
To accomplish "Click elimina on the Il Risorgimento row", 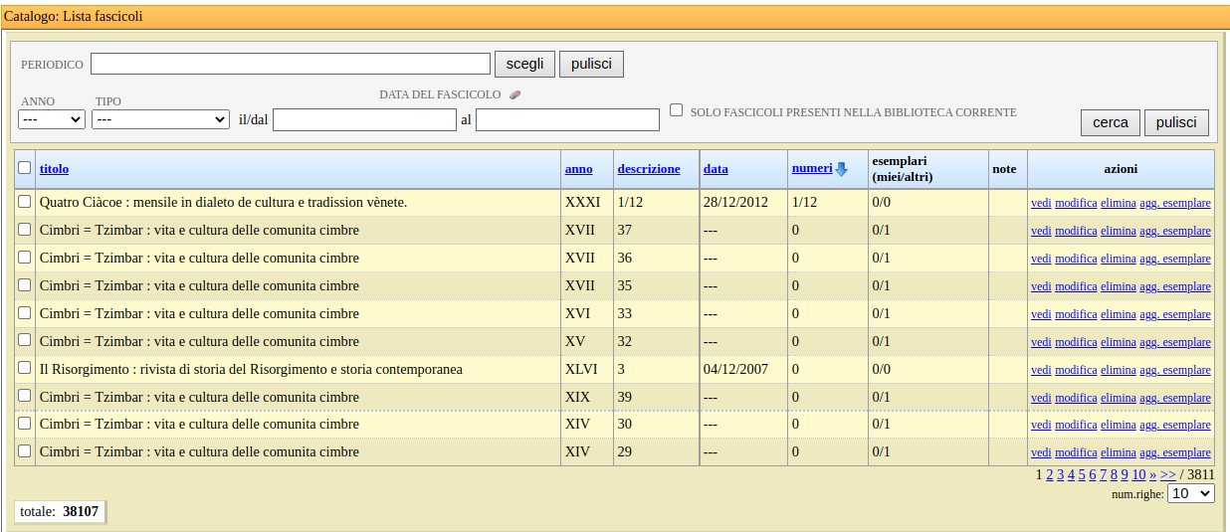I will pos(1118,370).
